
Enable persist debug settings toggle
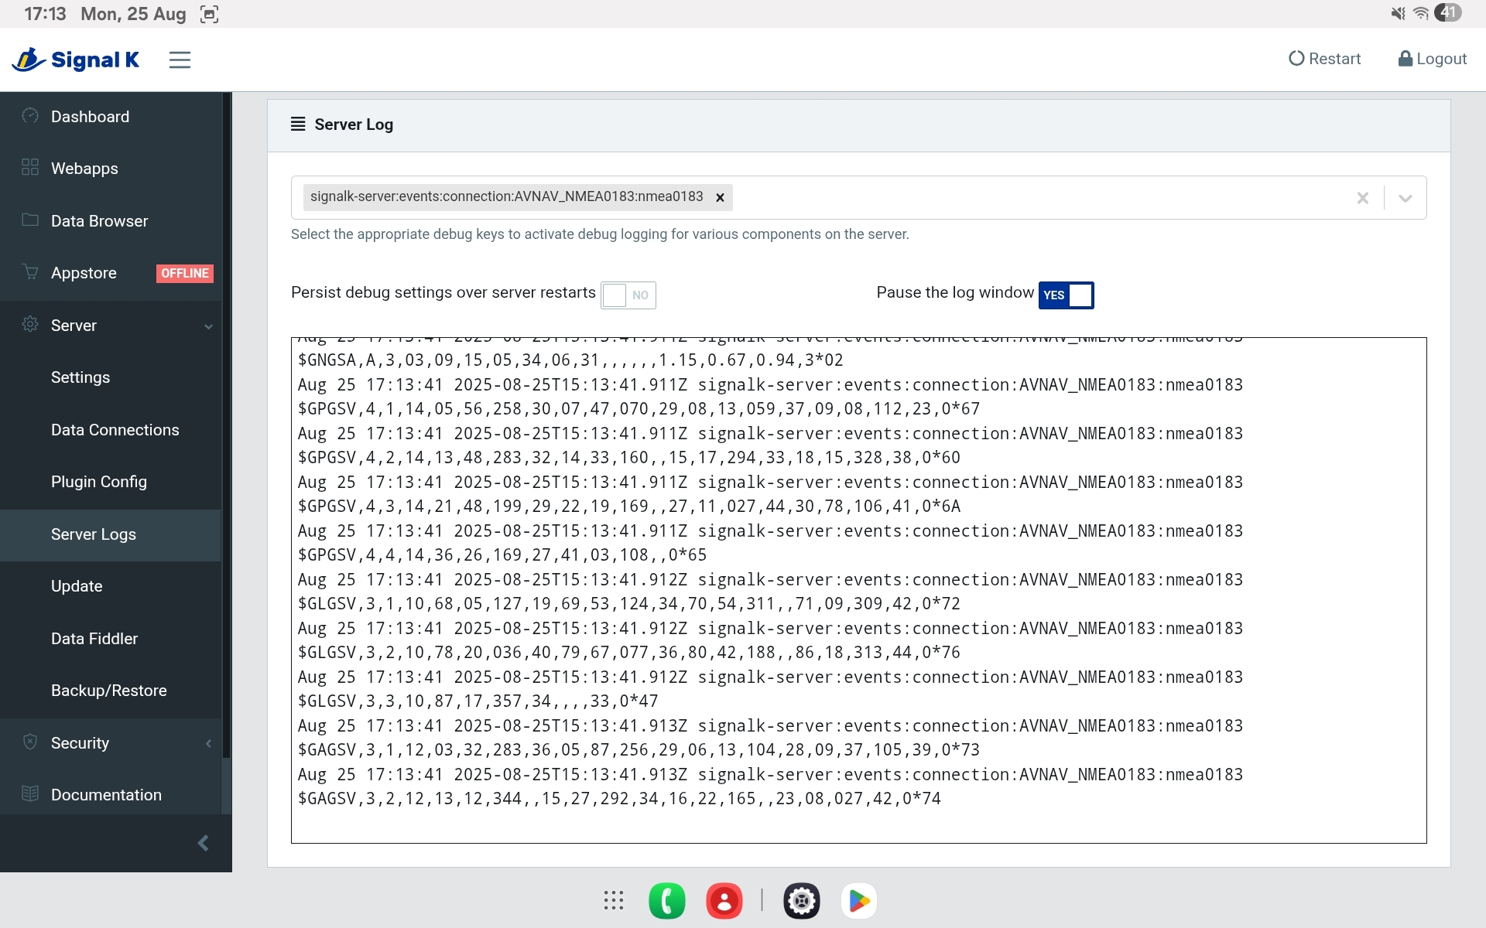coord(628,295)
